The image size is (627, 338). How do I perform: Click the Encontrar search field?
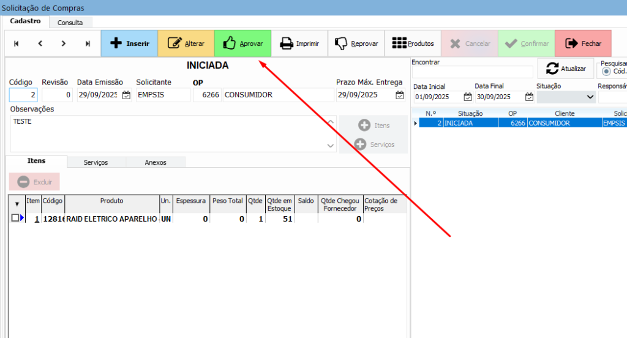tap(464, 72)
